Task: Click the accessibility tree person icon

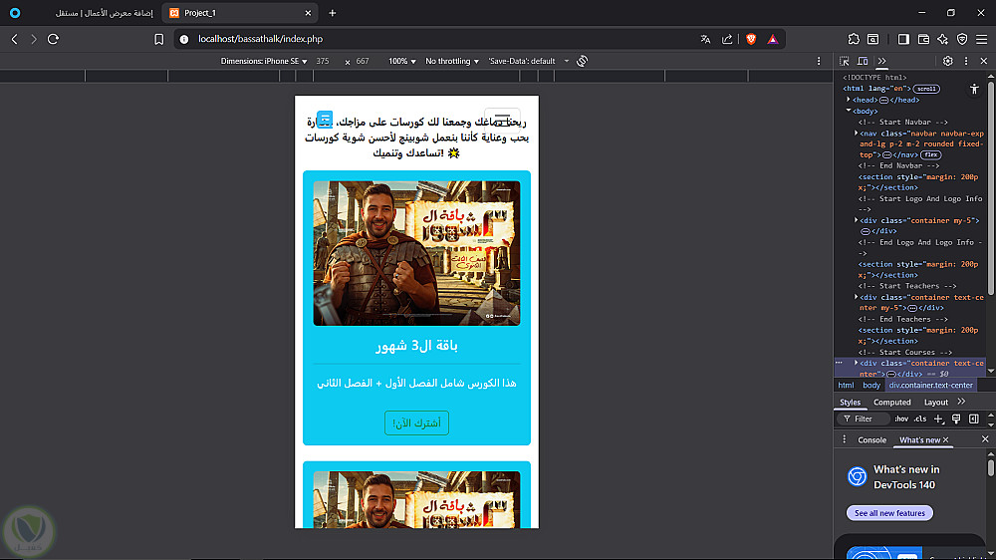Action: [974, 89]
